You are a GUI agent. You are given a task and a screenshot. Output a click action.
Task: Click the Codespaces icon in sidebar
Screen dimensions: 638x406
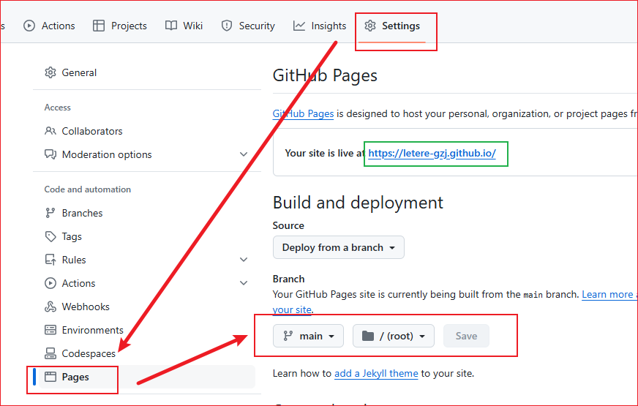50,353
